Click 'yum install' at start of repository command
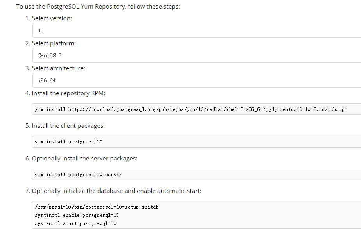 (x=50, y=109)
